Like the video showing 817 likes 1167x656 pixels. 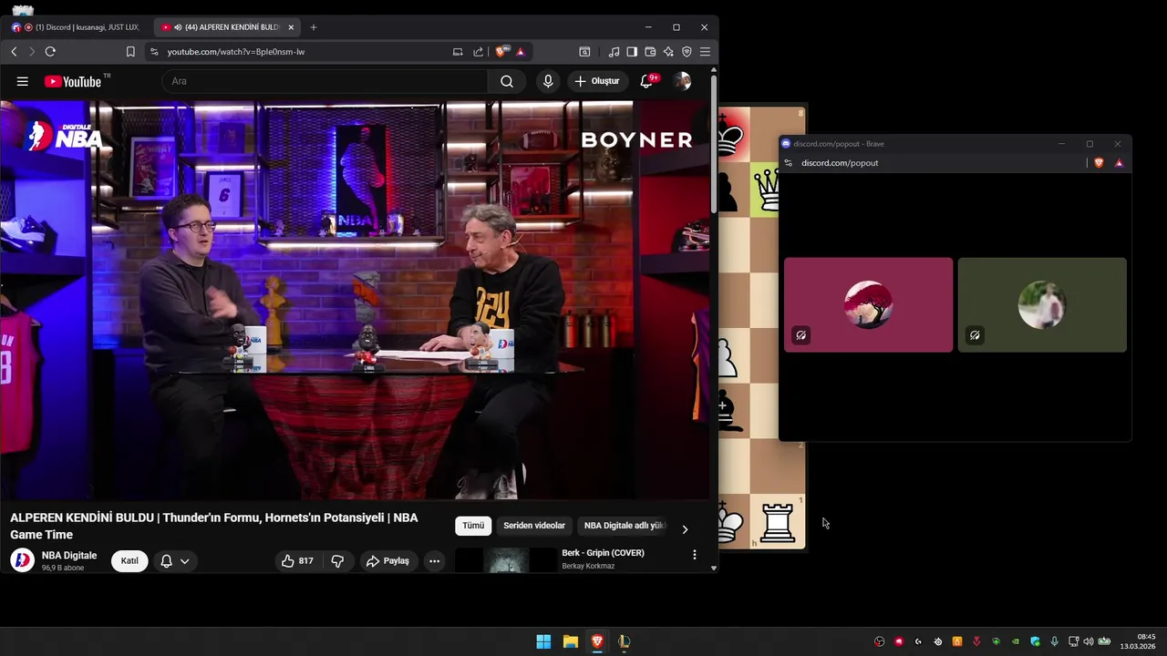299,561
